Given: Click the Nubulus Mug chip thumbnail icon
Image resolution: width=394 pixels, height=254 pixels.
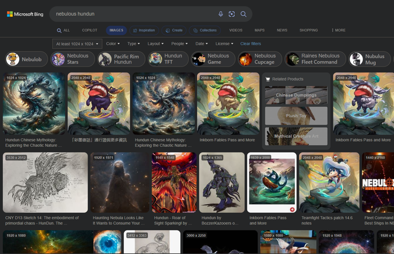Looking at the screenshot, I should 356,59.
